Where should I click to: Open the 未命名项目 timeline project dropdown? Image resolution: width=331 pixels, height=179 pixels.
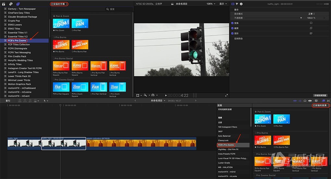[158, 101]
